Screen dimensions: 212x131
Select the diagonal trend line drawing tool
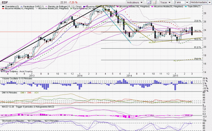click(149, 3)
